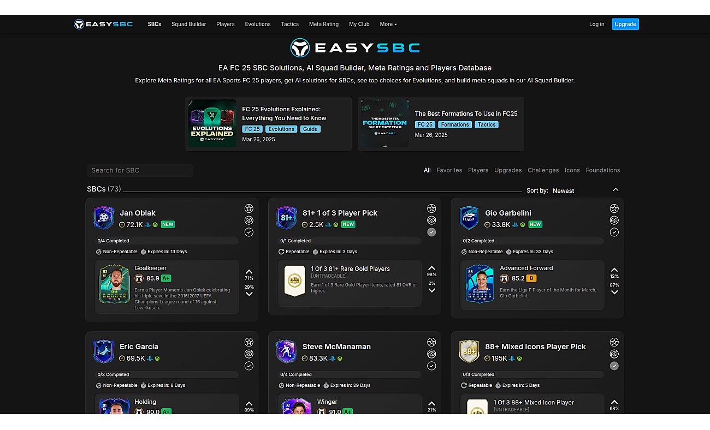Downvote Gio Garbelini Advanced Forward challenge
Screen dimensions: 710x430
click(x=614, y=292)
